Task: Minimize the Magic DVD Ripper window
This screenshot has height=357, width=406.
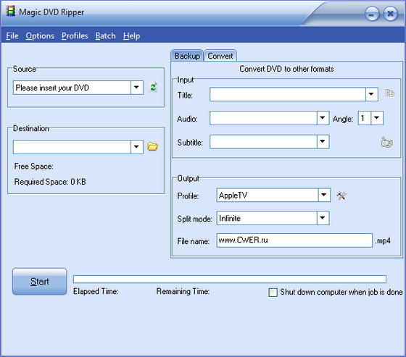Action: point(372,14)
